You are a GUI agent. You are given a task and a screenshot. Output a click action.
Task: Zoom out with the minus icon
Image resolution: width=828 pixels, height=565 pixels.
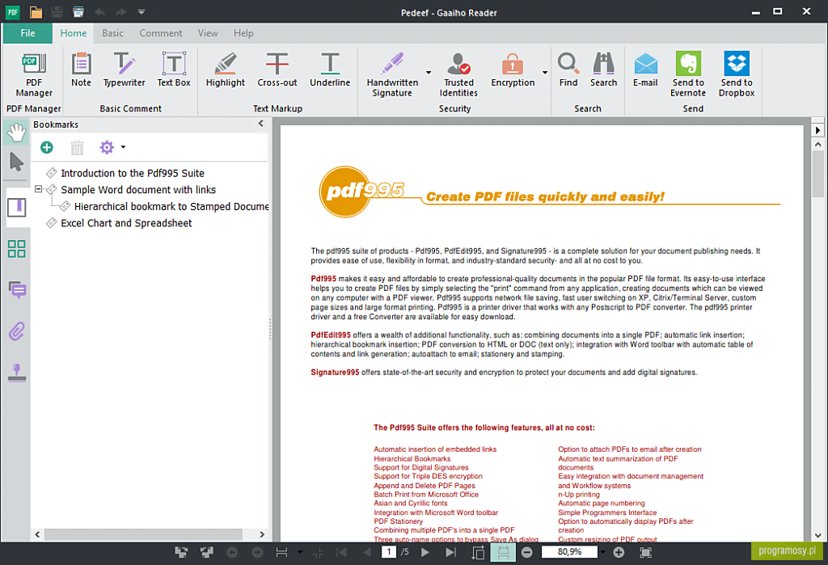point(527,552)
